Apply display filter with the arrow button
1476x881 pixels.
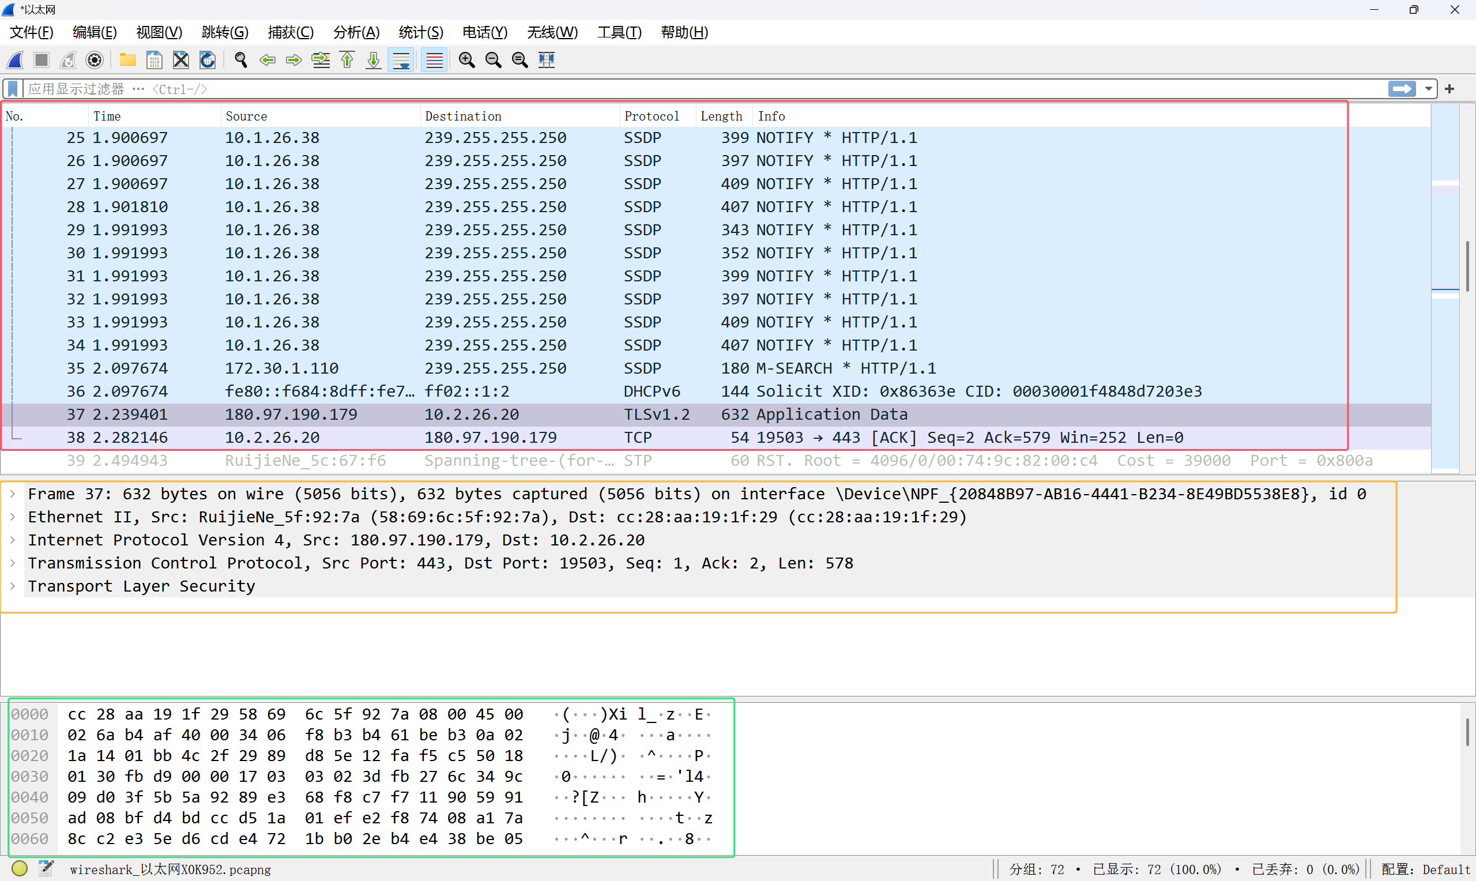pos(1402,89)
